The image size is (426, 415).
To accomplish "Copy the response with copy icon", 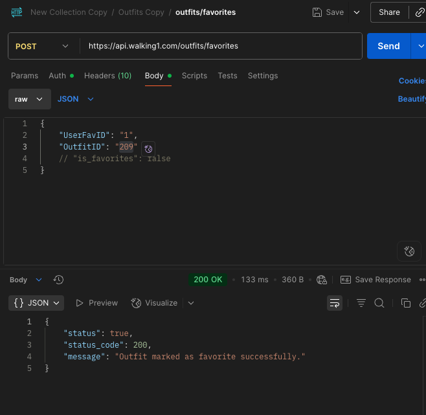I will (x=406, y=303).
